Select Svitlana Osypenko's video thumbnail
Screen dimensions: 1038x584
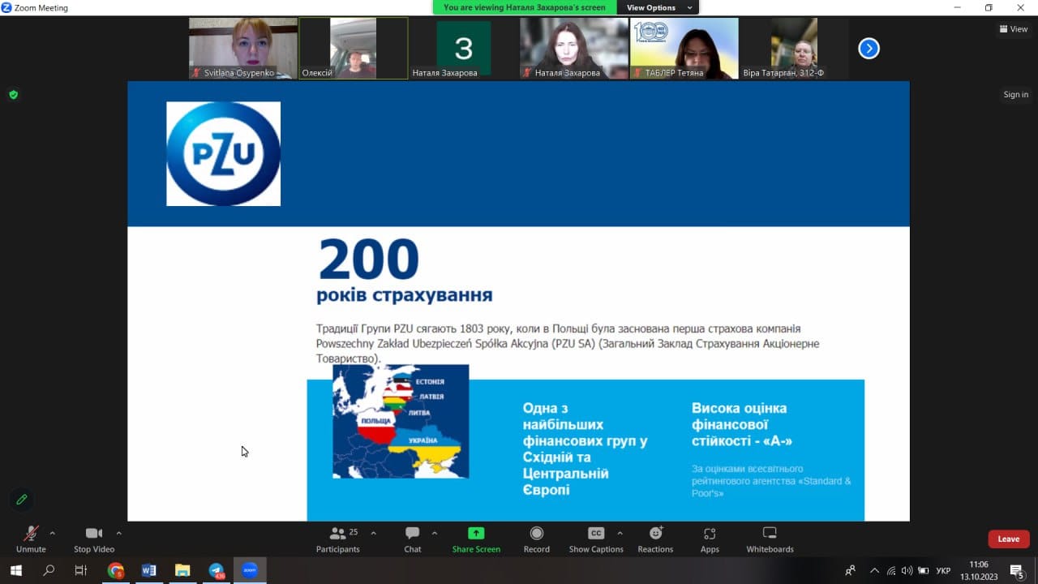pos(243,49)
